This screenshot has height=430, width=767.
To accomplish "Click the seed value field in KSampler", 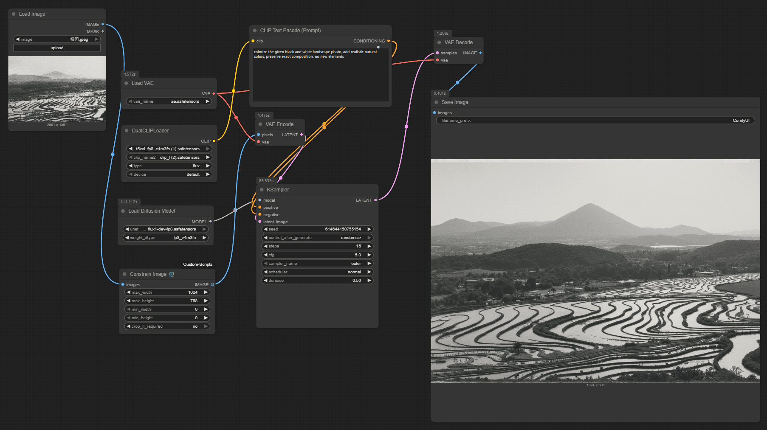I will 317,229.
